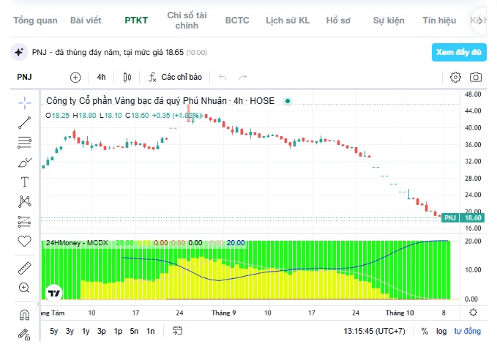
Task: Collapse the drawing toolbar side handle
Action: pos(38,304)
